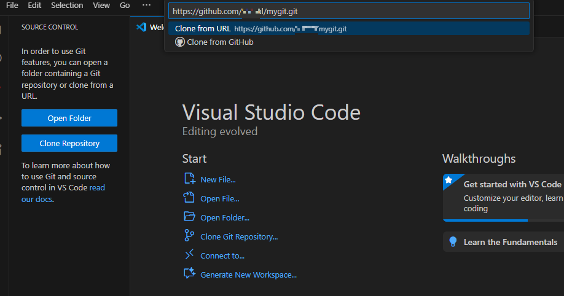Viewport: 564px width, 296px height.
Task: Click the New File icon
Action: [x=189, y=179]
